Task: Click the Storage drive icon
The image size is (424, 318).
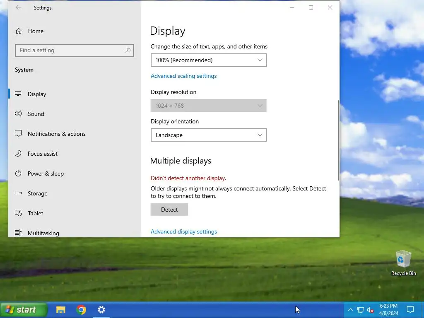Action: [x=18, y=193]
